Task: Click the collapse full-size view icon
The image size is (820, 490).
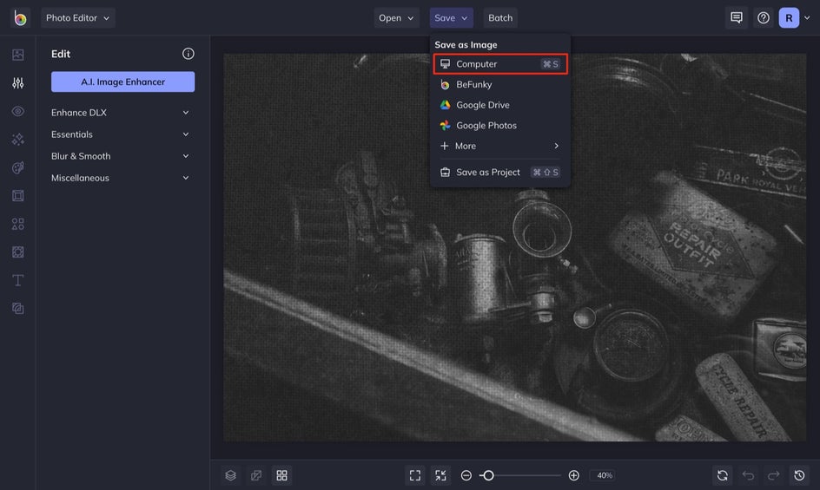Action: click(x=441, y=475)
